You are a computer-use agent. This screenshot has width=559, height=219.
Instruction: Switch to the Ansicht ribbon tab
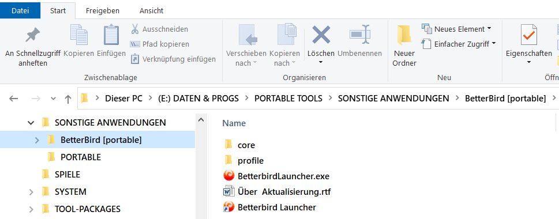151,11
